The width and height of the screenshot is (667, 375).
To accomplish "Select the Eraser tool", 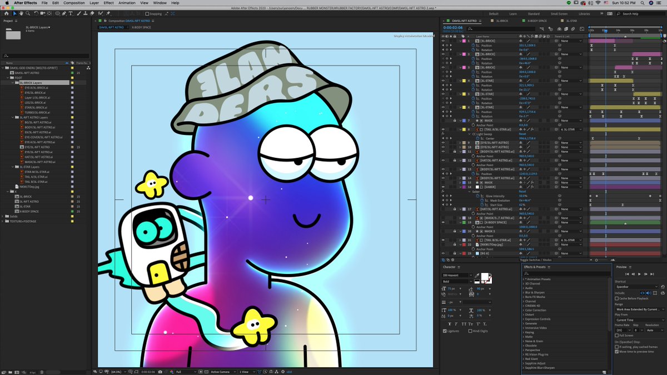I will point(92,14).
